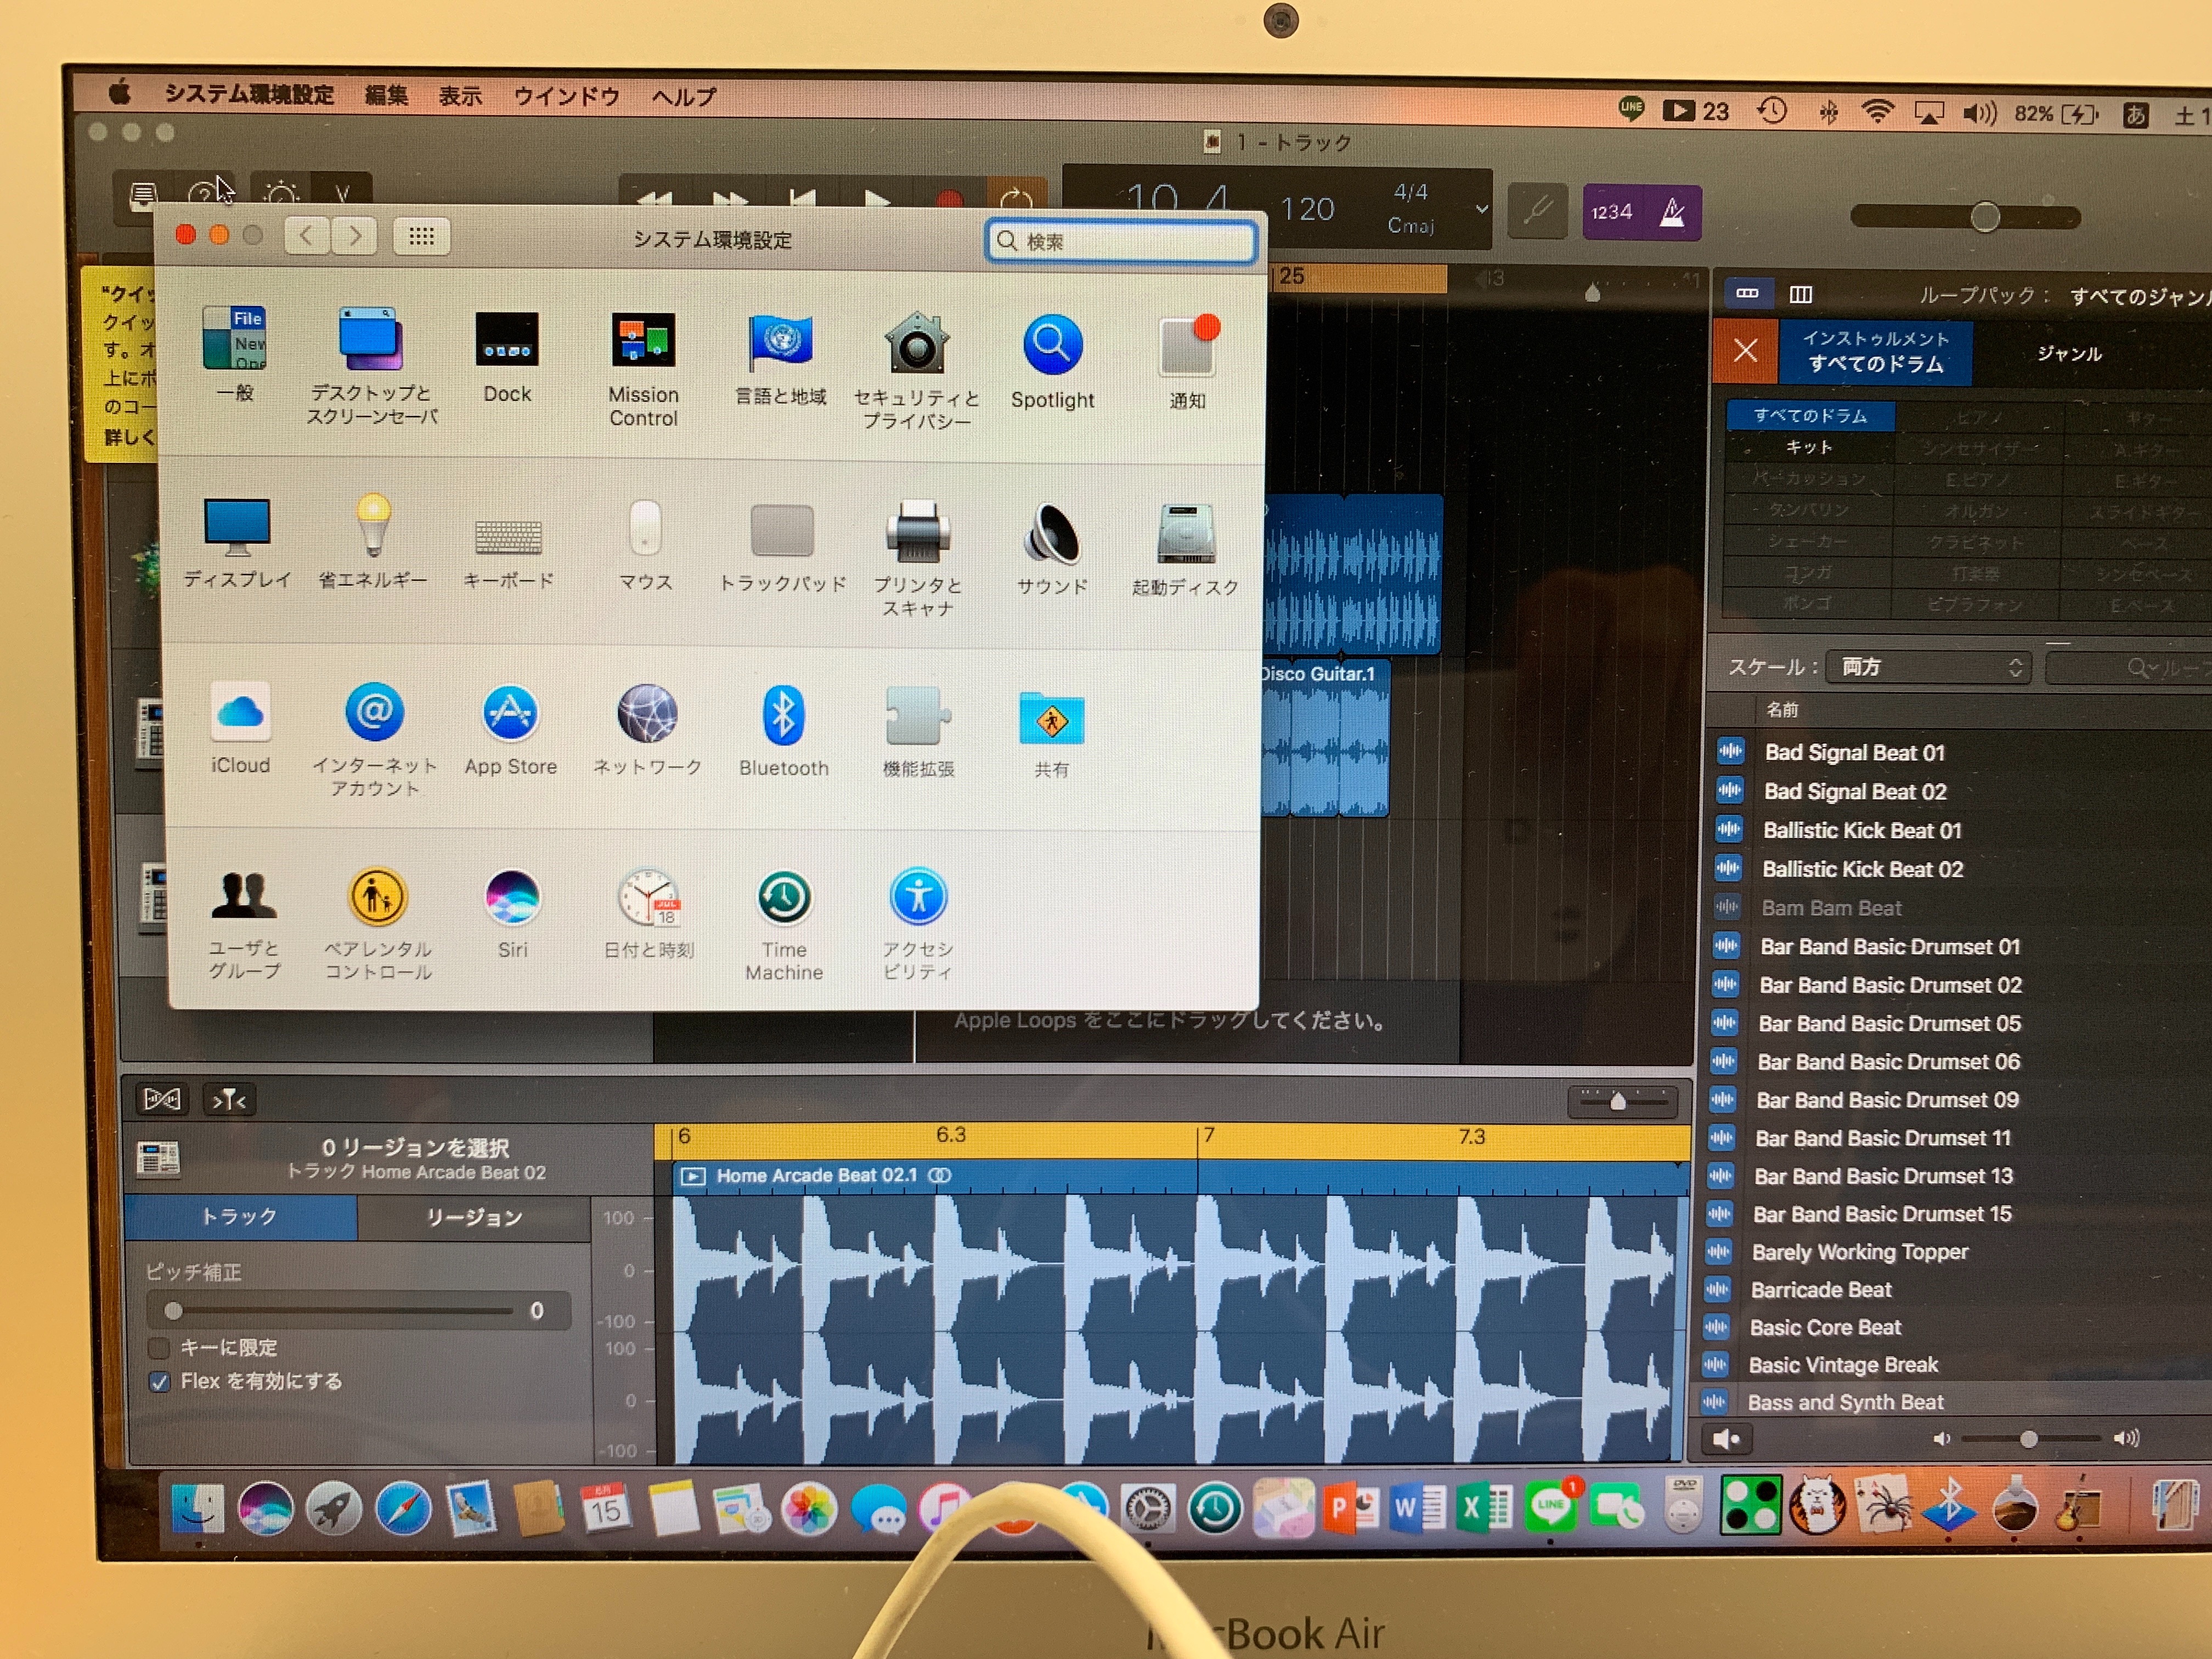
Task: Open the スケール dropdown menu
Action: pos(1927,667)
